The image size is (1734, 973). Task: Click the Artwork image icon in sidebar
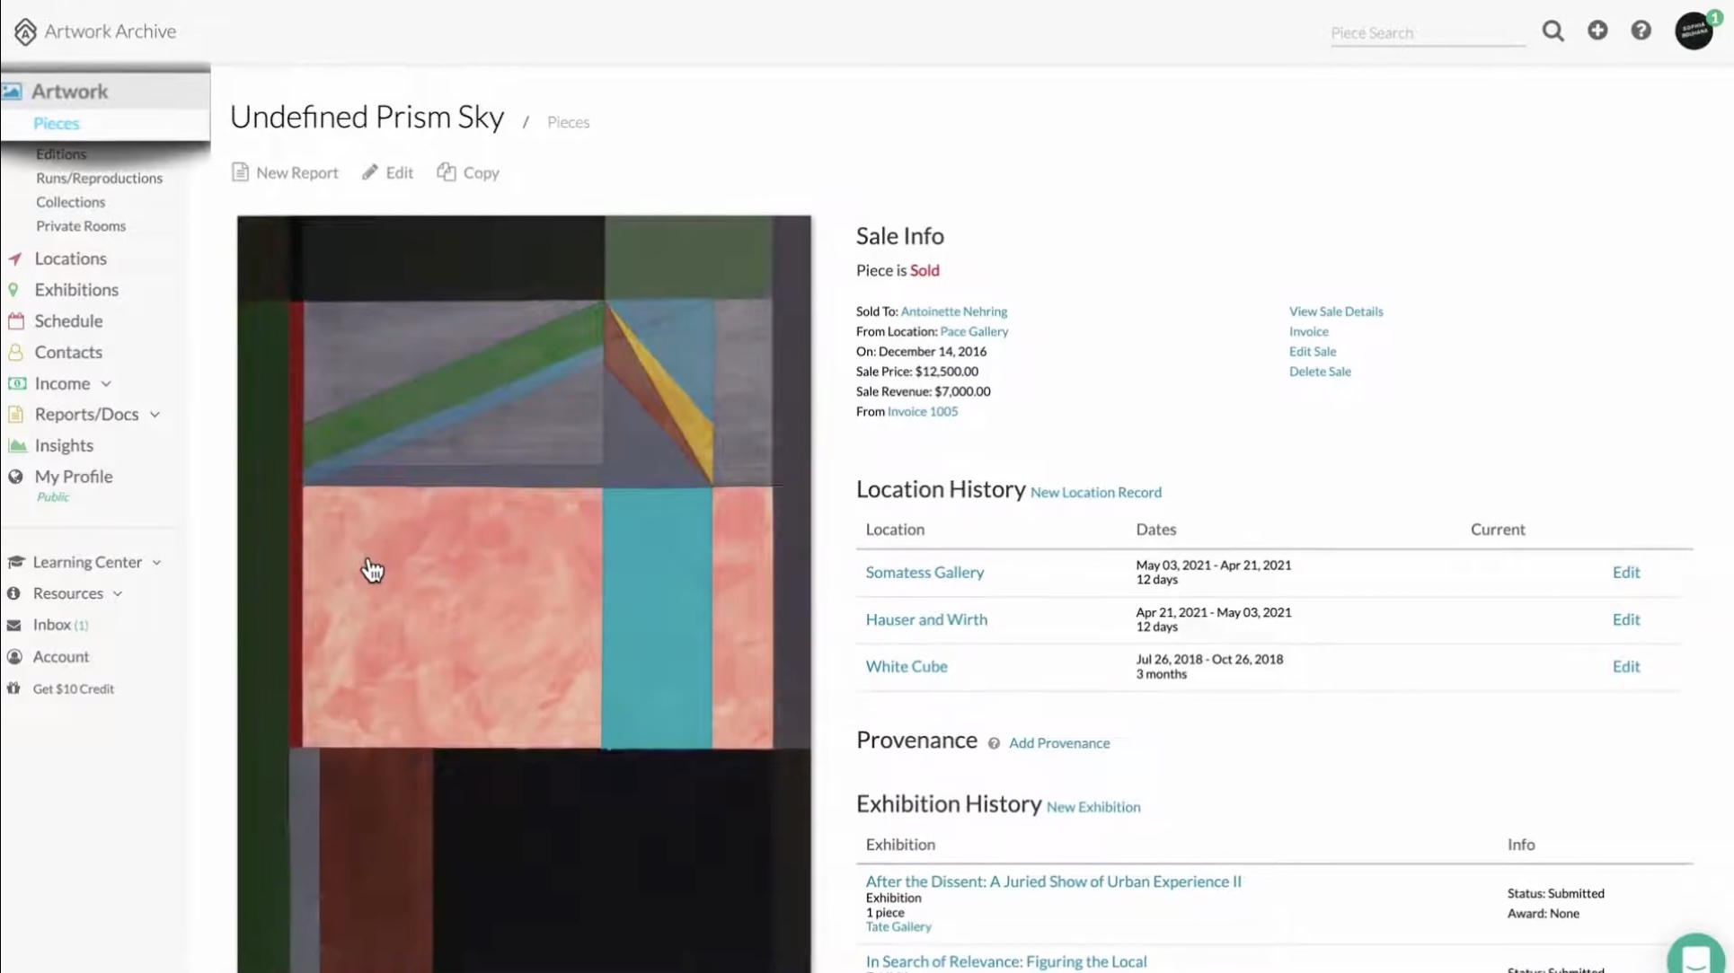pos(12,92)
